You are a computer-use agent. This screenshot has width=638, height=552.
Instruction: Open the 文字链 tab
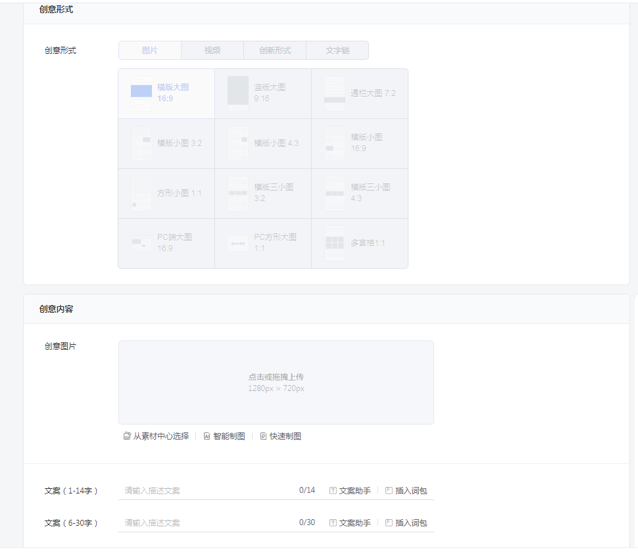(x=337, y=51)
